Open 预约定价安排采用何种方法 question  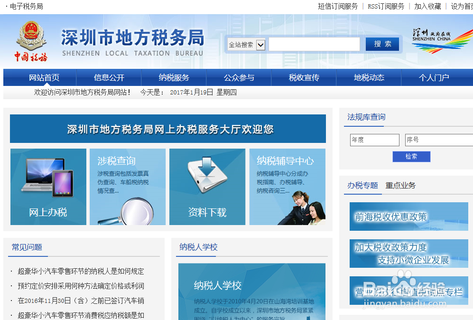tap(81, 286)
